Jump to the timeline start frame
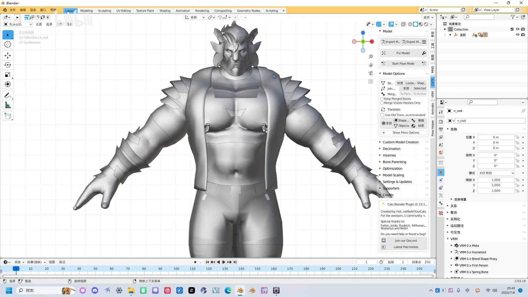This screenshot has width=528, height=297. pyautogui.click(x=207, y=262)
